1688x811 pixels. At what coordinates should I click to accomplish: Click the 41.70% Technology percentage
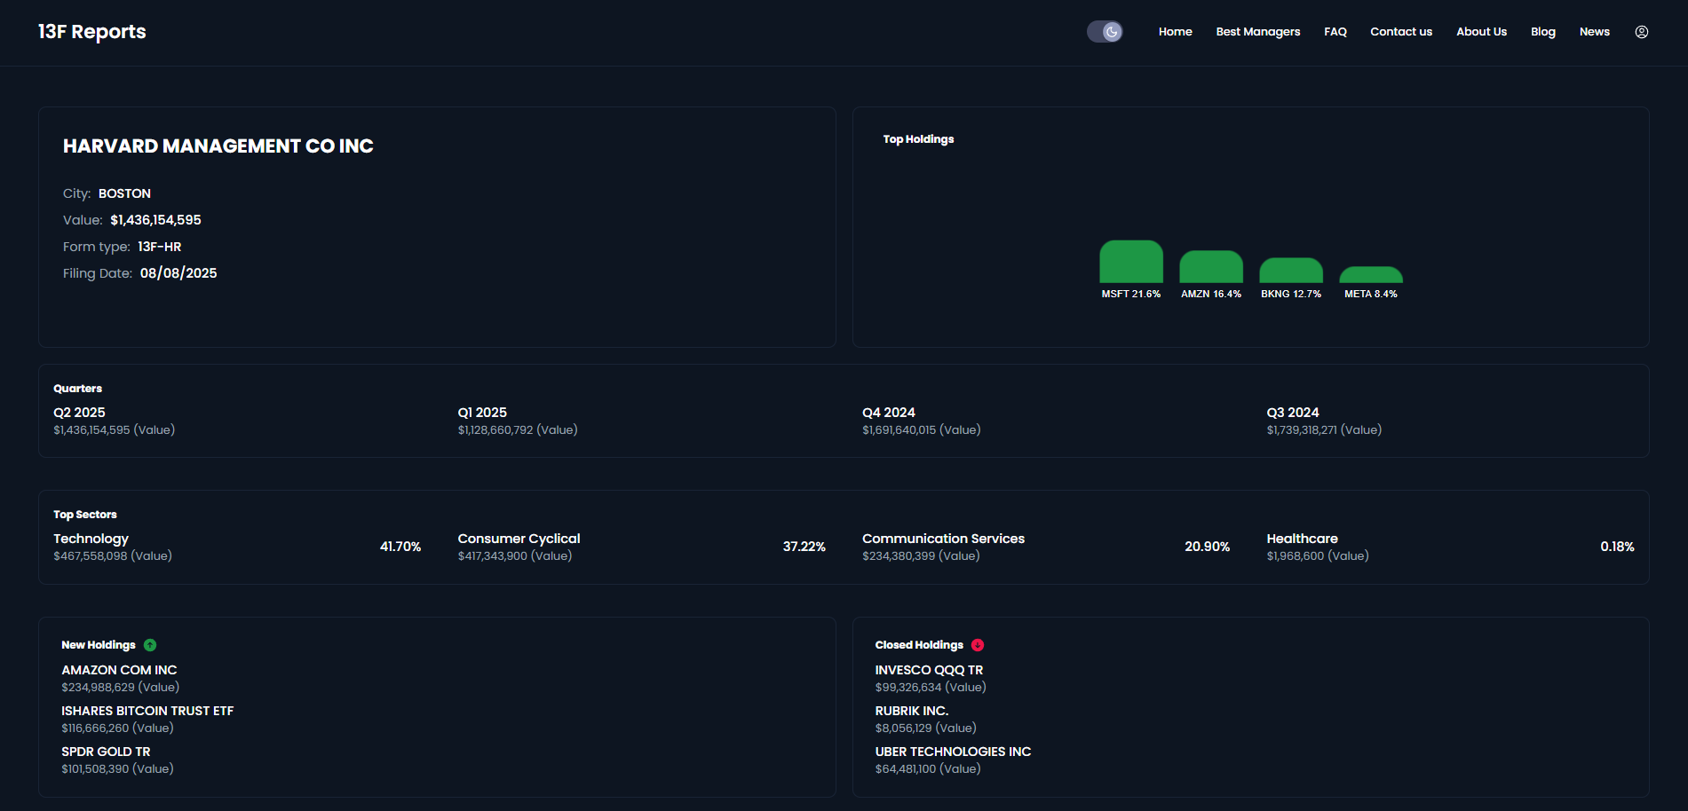point(400,547)
